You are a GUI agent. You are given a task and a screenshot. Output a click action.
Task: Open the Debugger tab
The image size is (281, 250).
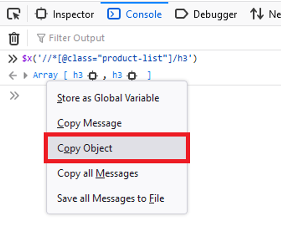coord(206,14)
